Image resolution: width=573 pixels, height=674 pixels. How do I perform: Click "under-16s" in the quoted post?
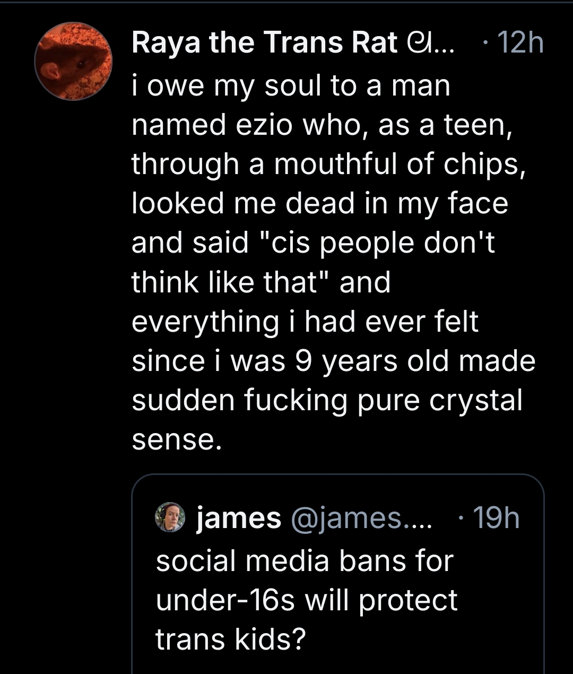(x=225, y=600)
